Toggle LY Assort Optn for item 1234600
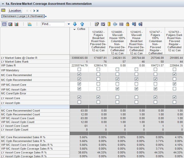Image resolution: width=184 pixels, height=158 pixels. (117, 102)
